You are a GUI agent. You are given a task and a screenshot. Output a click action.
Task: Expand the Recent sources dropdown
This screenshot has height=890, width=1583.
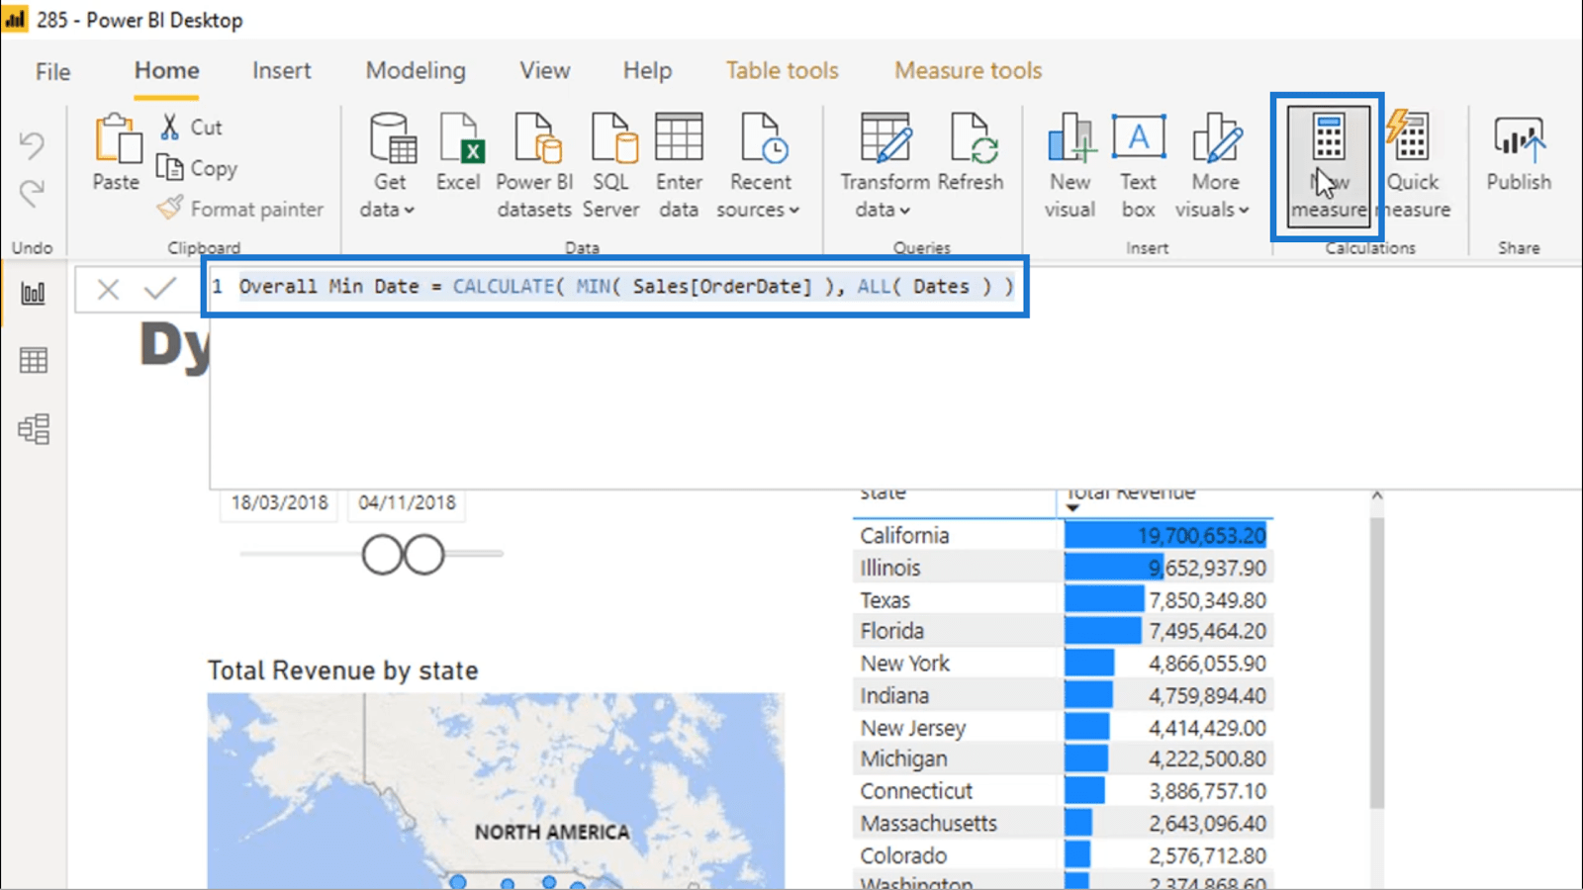(x=793, y=210)
